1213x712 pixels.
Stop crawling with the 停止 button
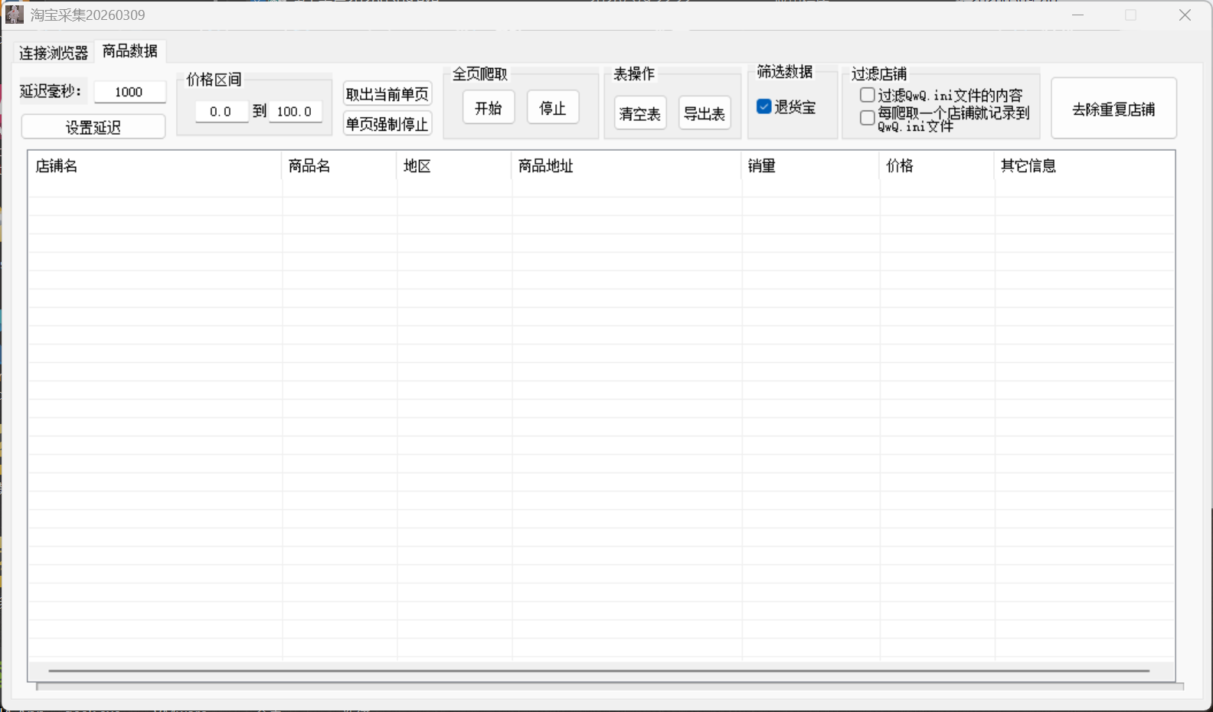click(x=553, y=108)
